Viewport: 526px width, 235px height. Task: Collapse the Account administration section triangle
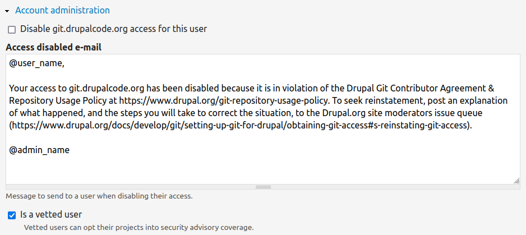[x=7, y=11]
